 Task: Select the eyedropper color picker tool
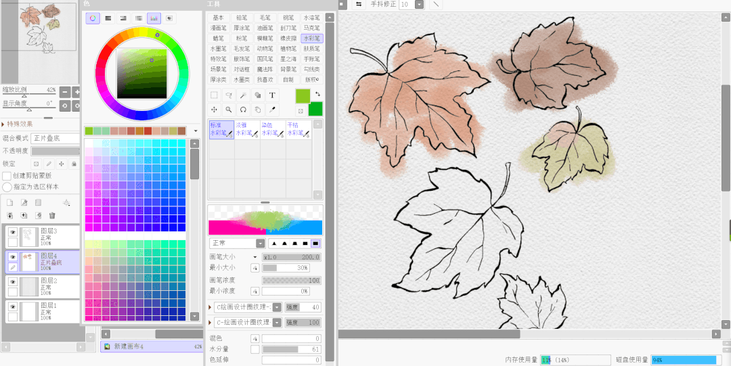[272, 110]
